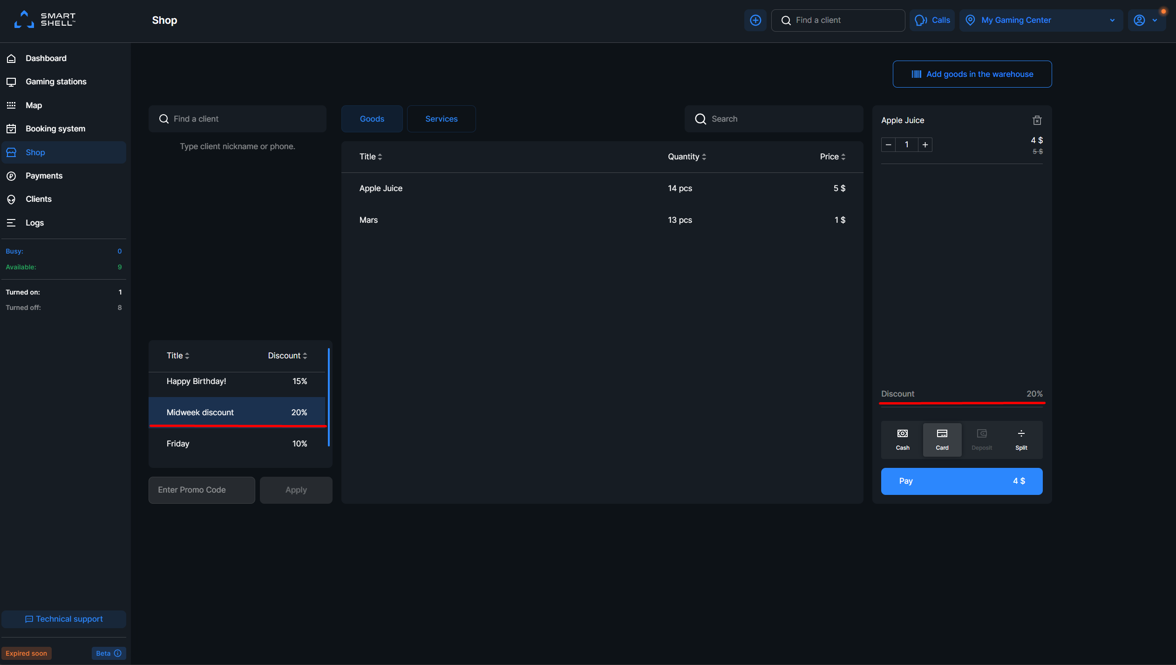Image resolution: width=1176 pixels, height=665 pixels.
Task: Switch to the Services tab
Action: [x=441, y=119]
